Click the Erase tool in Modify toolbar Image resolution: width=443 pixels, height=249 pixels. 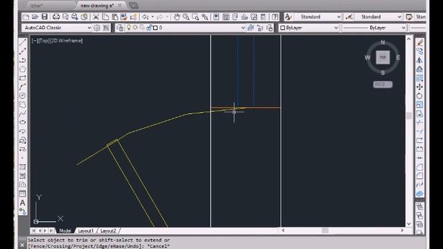(x=419, y=42)
